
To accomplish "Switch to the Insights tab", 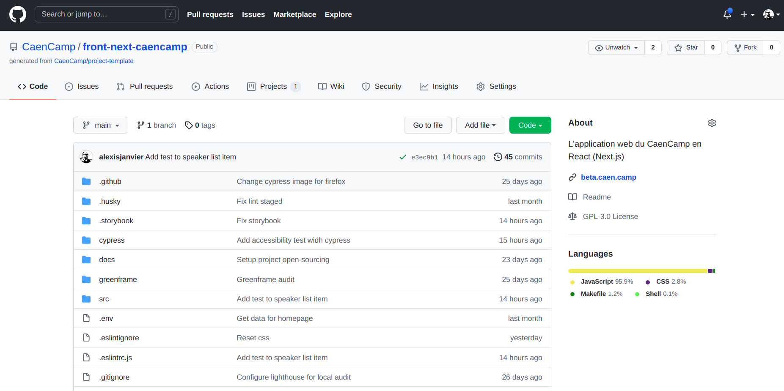I will coord(439,87).
